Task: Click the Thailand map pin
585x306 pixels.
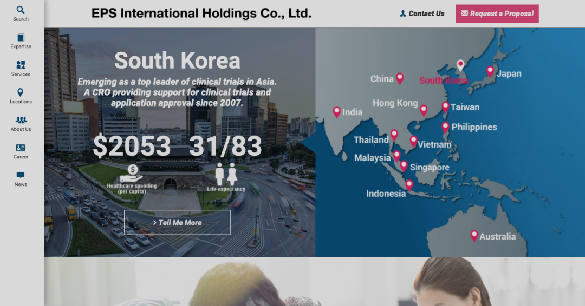Action: tap(394, 135)
